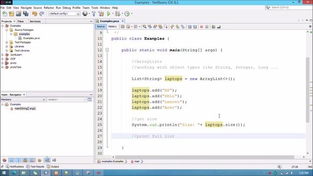
Task: Run the project with green play icon
Action: tap(109, 14)
